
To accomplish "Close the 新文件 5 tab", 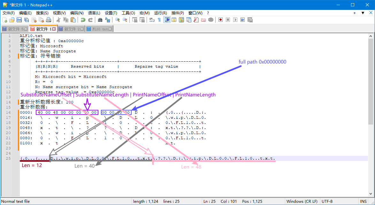I will pyautogui.click(x=26, y=29).
